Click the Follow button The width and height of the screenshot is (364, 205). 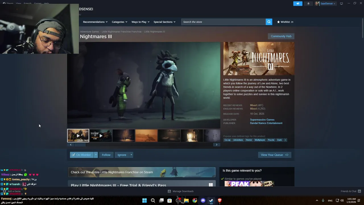click(x=106, y=155)
